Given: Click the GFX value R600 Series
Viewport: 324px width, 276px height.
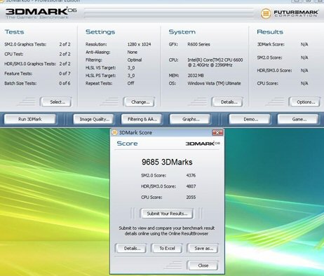Looking at the screenshot, I should click(198, 44).
